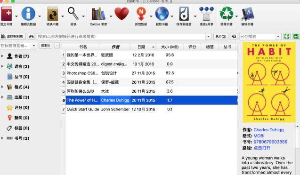Image resolution: width=300 pixels, height=175 pixels.
Task: Sort by the date column header
Action: [x=143, y=47]
